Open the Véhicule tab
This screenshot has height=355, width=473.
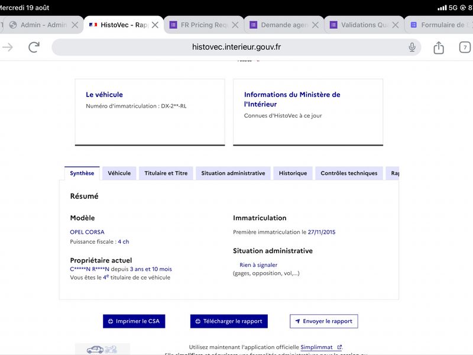tap(119, 173)
